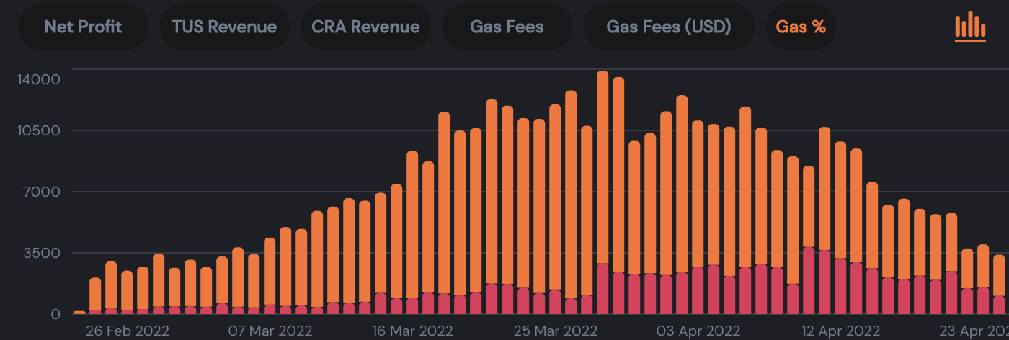Show the Gas Fees tab
Viewport: 1009px width, 340px height.
tap(507, 27)
